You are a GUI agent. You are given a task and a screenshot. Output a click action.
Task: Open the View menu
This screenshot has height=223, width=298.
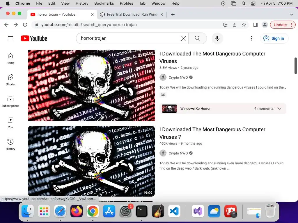click(x=65, y=3)
